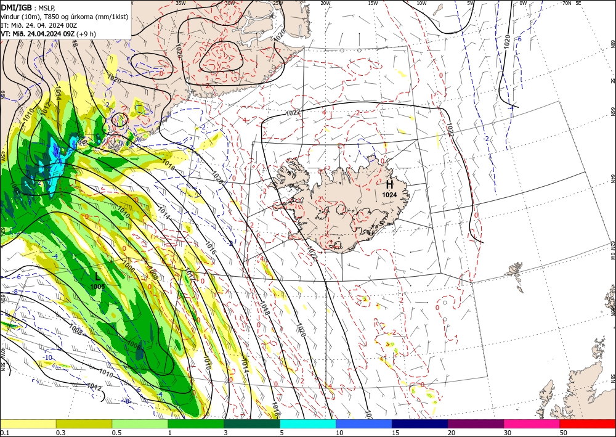Click the '35W' longitude label
Image resolution: width=616 pixels, height=437 pixels.
(x=180, y=3)
